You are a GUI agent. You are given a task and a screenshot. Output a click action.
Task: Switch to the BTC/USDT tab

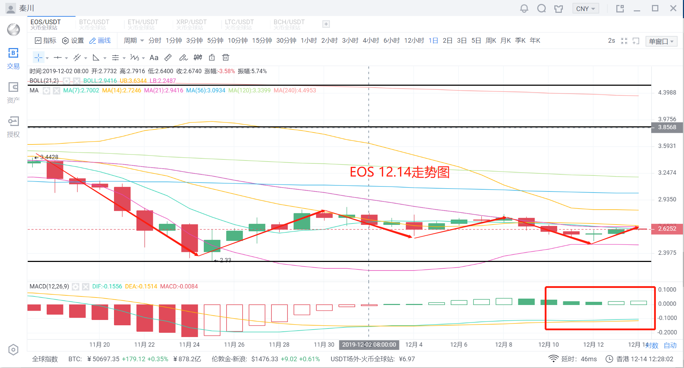(94, 25)
